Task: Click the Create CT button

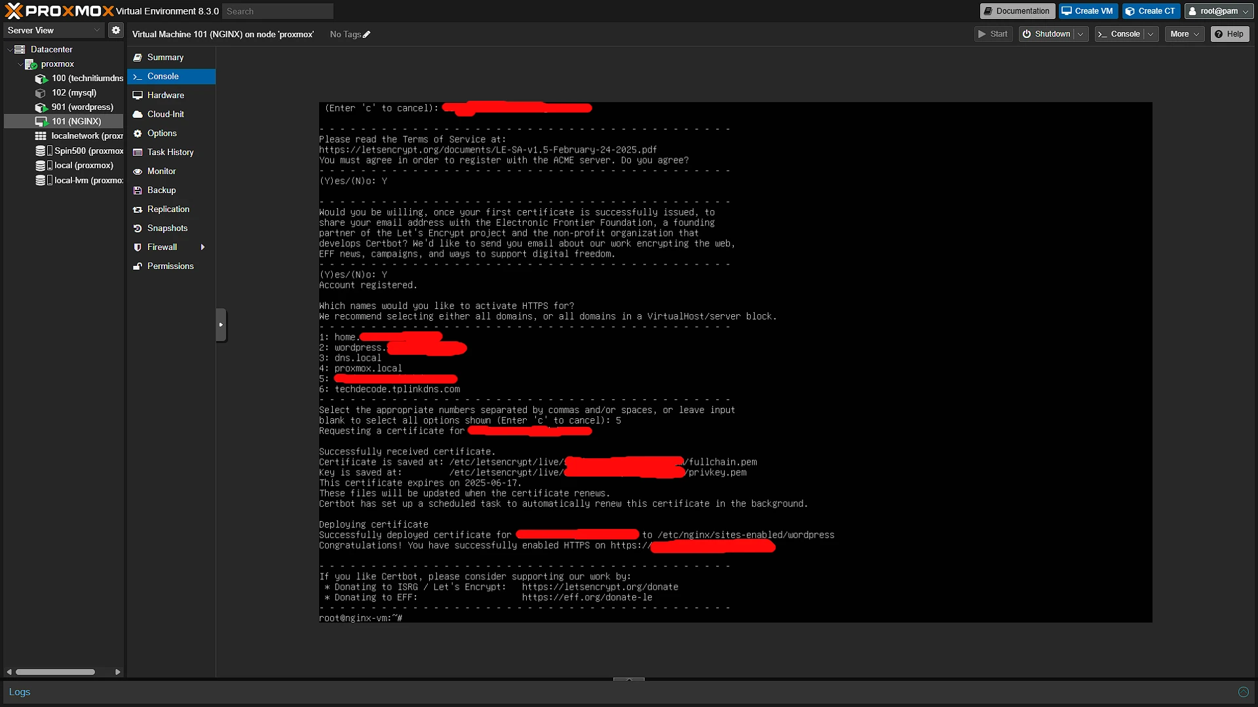Action: point(1151,11)
